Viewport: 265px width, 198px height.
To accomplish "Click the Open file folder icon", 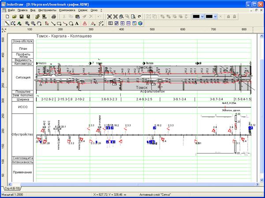I will 15,16.
